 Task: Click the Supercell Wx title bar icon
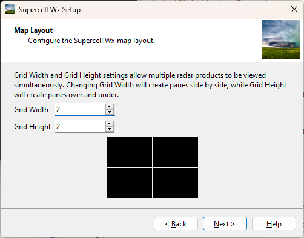point(10,9)
